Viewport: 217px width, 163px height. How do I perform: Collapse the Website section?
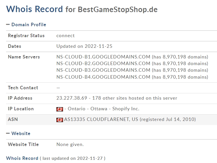[x=8, y=133]
